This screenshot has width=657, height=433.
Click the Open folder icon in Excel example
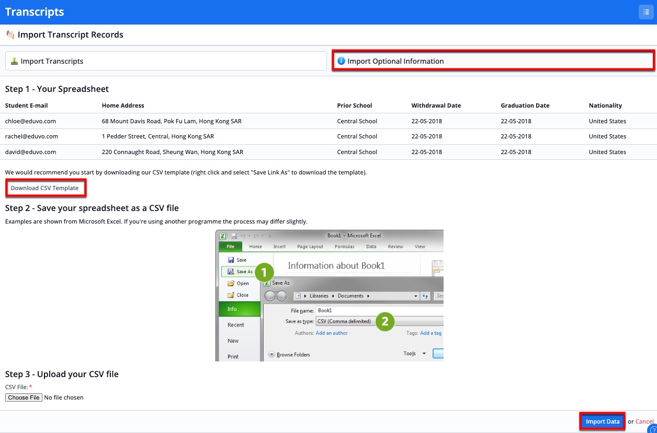(231, 283)
